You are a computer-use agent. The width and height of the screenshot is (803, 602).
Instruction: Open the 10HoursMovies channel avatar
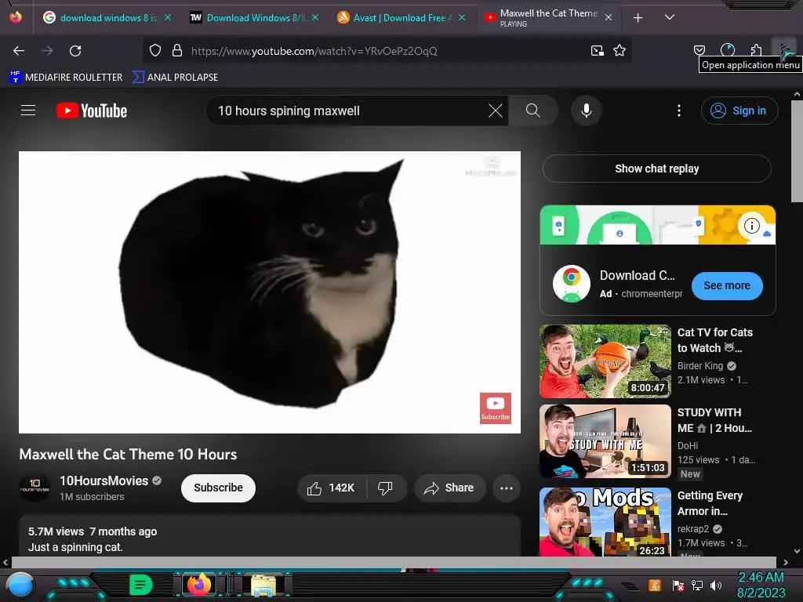pos(35,488)
